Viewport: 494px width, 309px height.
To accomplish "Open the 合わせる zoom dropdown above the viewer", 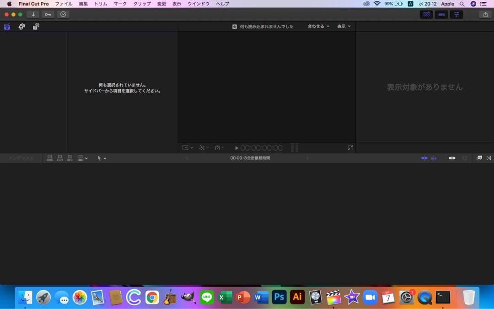I will point(318,26).
